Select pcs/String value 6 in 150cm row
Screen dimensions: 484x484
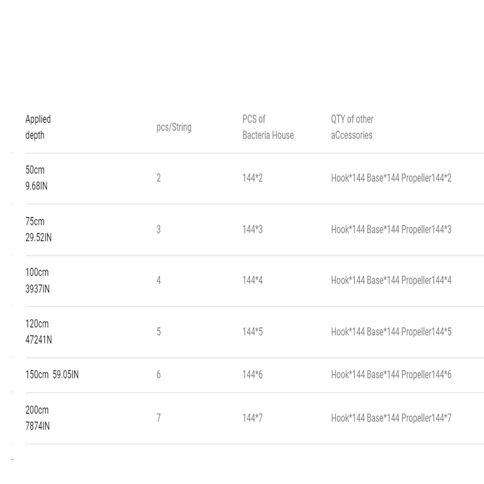click(x=159, y=375)
